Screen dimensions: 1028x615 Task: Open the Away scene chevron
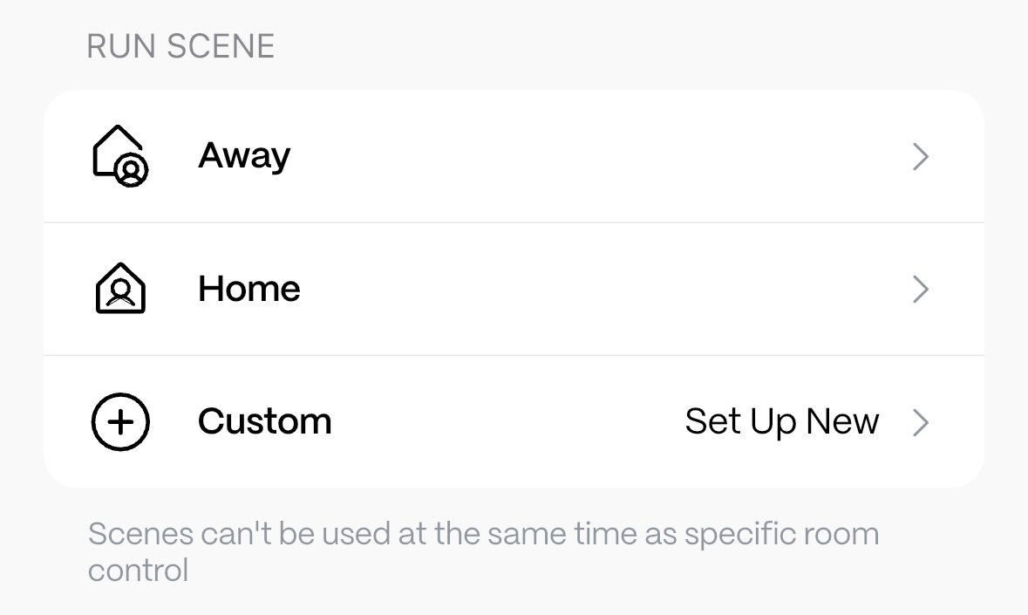tap(920, 158)
